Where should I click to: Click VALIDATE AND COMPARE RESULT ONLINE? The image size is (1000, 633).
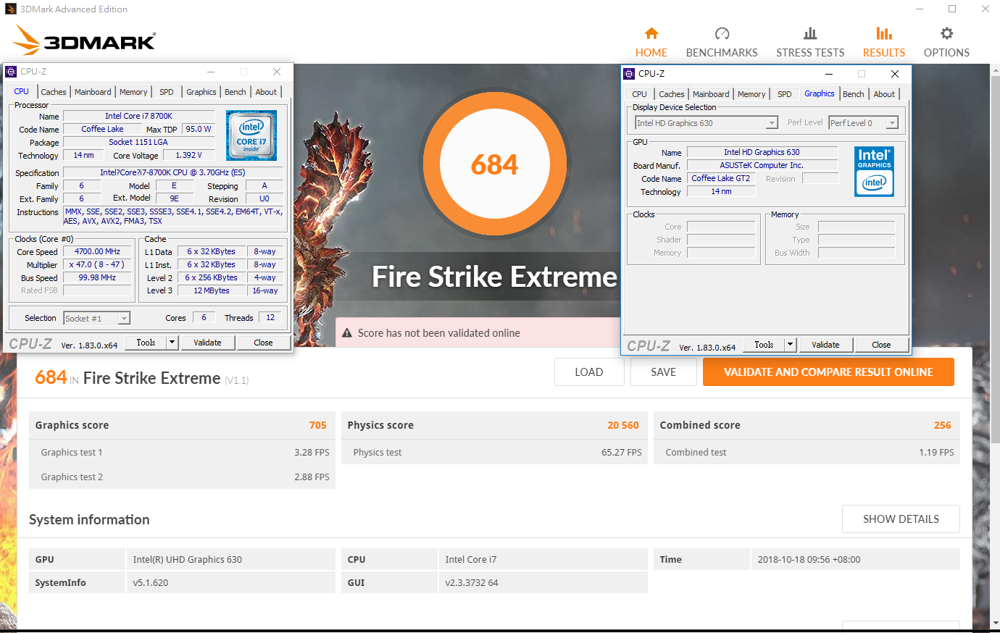tap(828, 372)
